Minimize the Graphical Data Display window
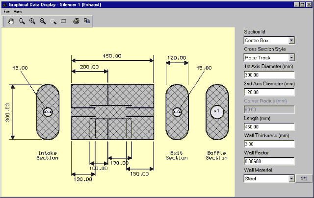Image resolution: width=314 pixels, height=198 pixels. tap(297, 4)
